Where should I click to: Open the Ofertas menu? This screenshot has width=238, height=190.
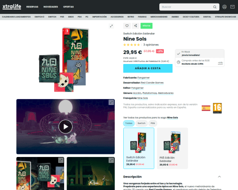pyautogui.click(x=68, y=7)
